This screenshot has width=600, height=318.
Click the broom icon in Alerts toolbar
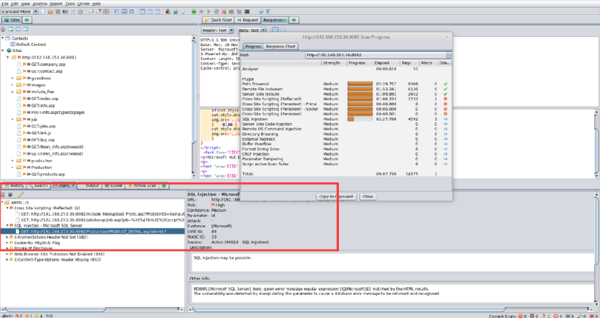21,194
